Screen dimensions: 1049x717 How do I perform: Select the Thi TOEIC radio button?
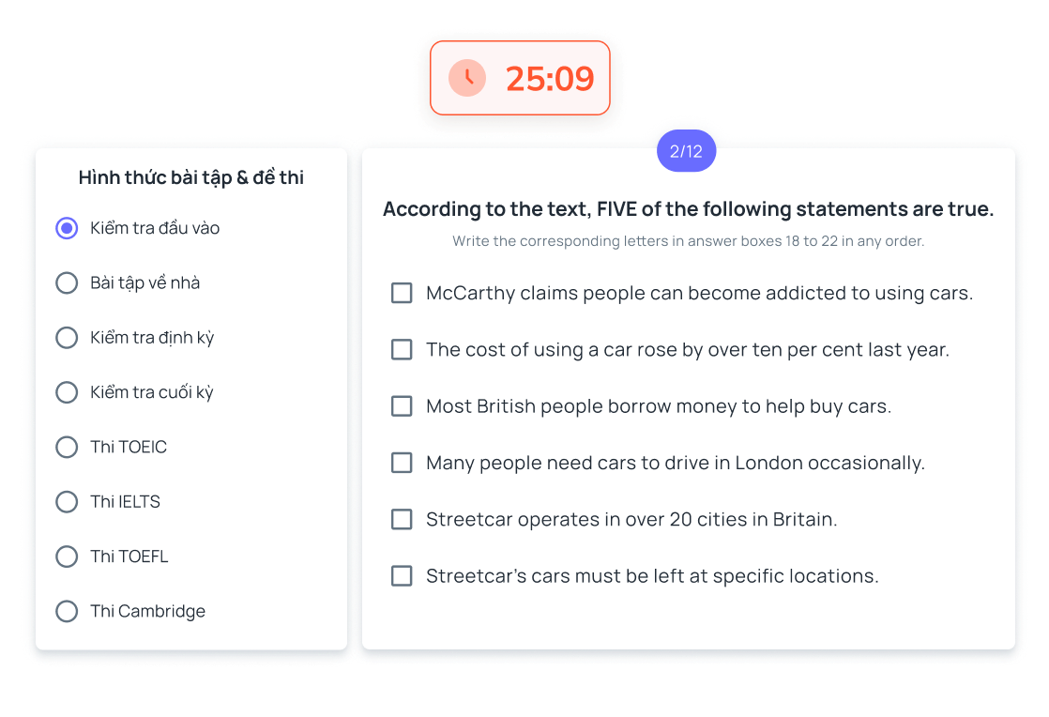pyautogui.click(x=67, y=447)
